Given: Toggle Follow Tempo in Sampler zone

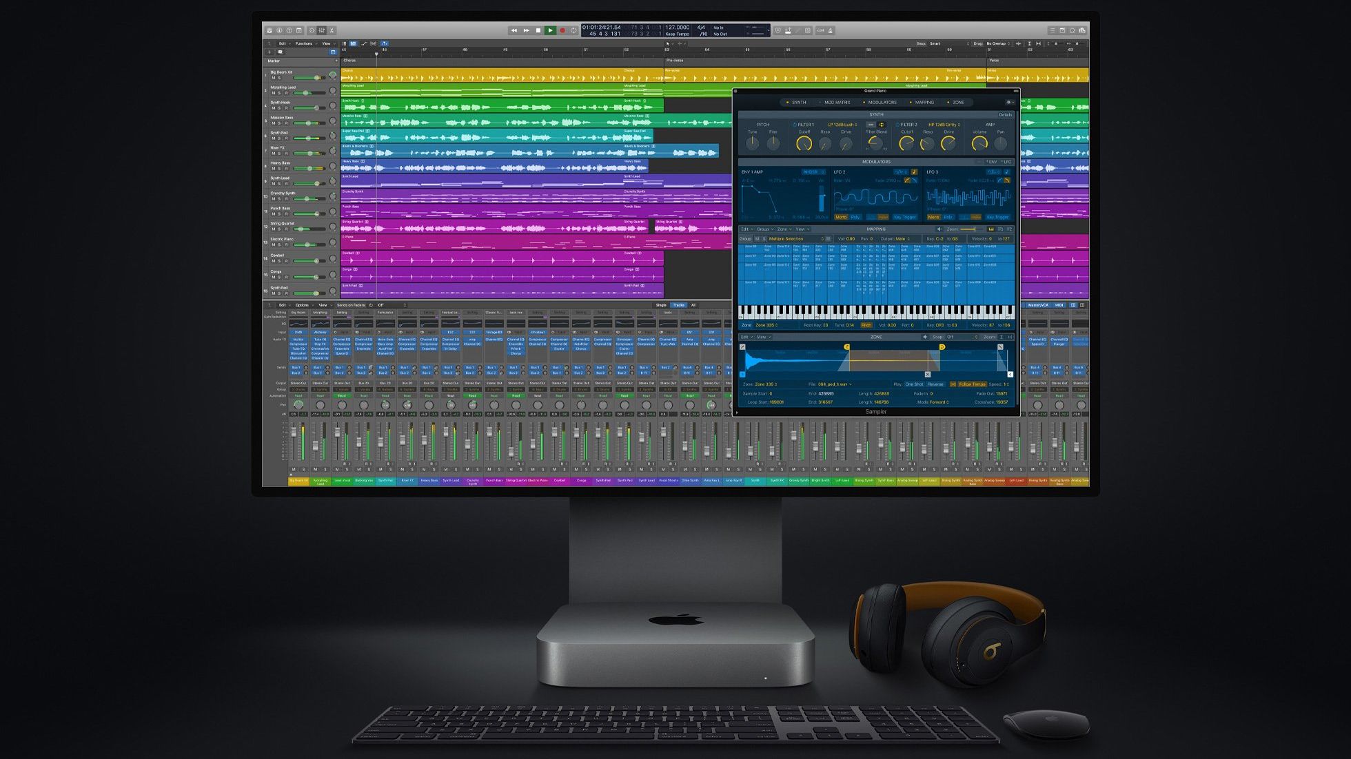Looking at the screenshot, I should point(972,384).
